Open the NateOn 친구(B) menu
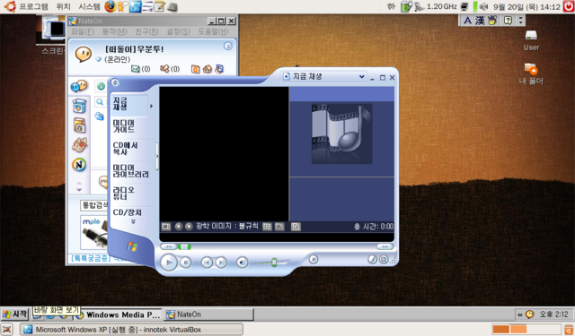This screenshot has height=336, width=575. click(x=146, y=32)
